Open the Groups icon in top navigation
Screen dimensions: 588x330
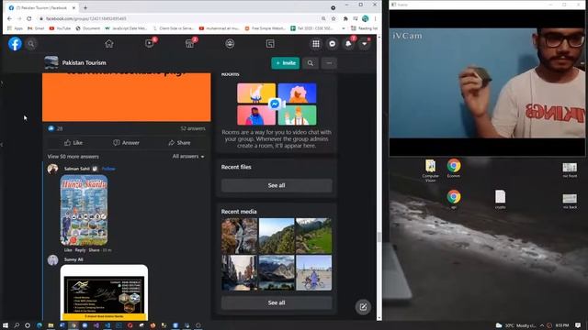(230, 44)
